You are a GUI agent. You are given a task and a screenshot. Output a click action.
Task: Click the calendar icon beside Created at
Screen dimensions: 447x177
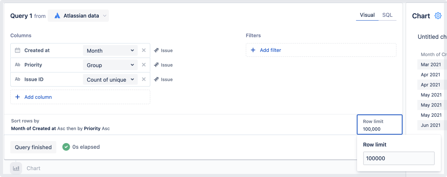pos(18,50)
